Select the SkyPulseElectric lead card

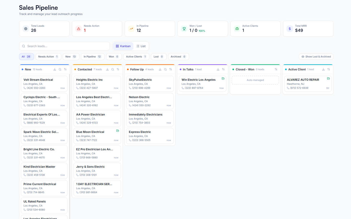coord(150,84)
